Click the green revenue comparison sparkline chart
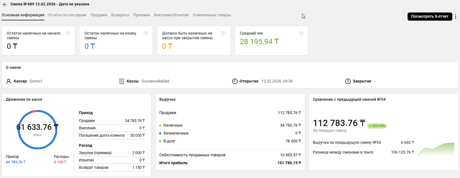 436,149
